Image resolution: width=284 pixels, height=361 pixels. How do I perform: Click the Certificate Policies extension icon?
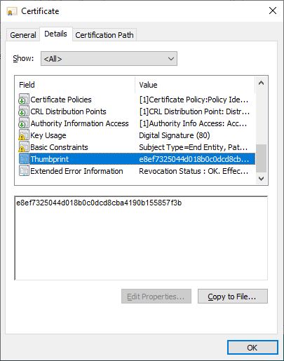pyautogui.click(x=24, y=100)
